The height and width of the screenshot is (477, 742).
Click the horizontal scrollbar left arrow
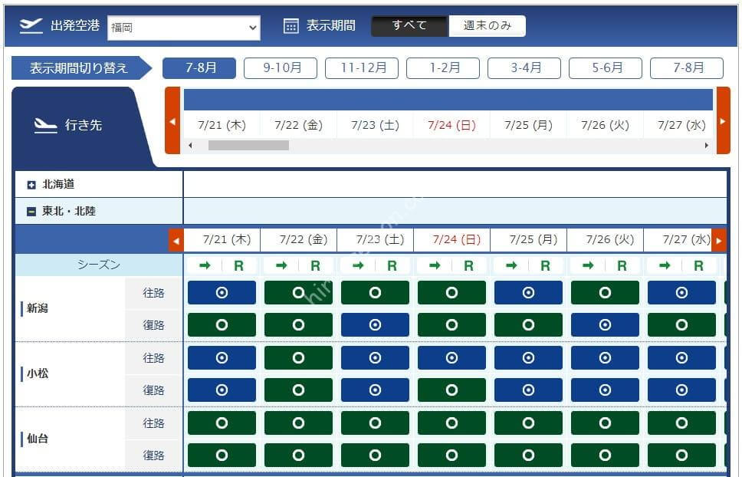coord(190,145)
